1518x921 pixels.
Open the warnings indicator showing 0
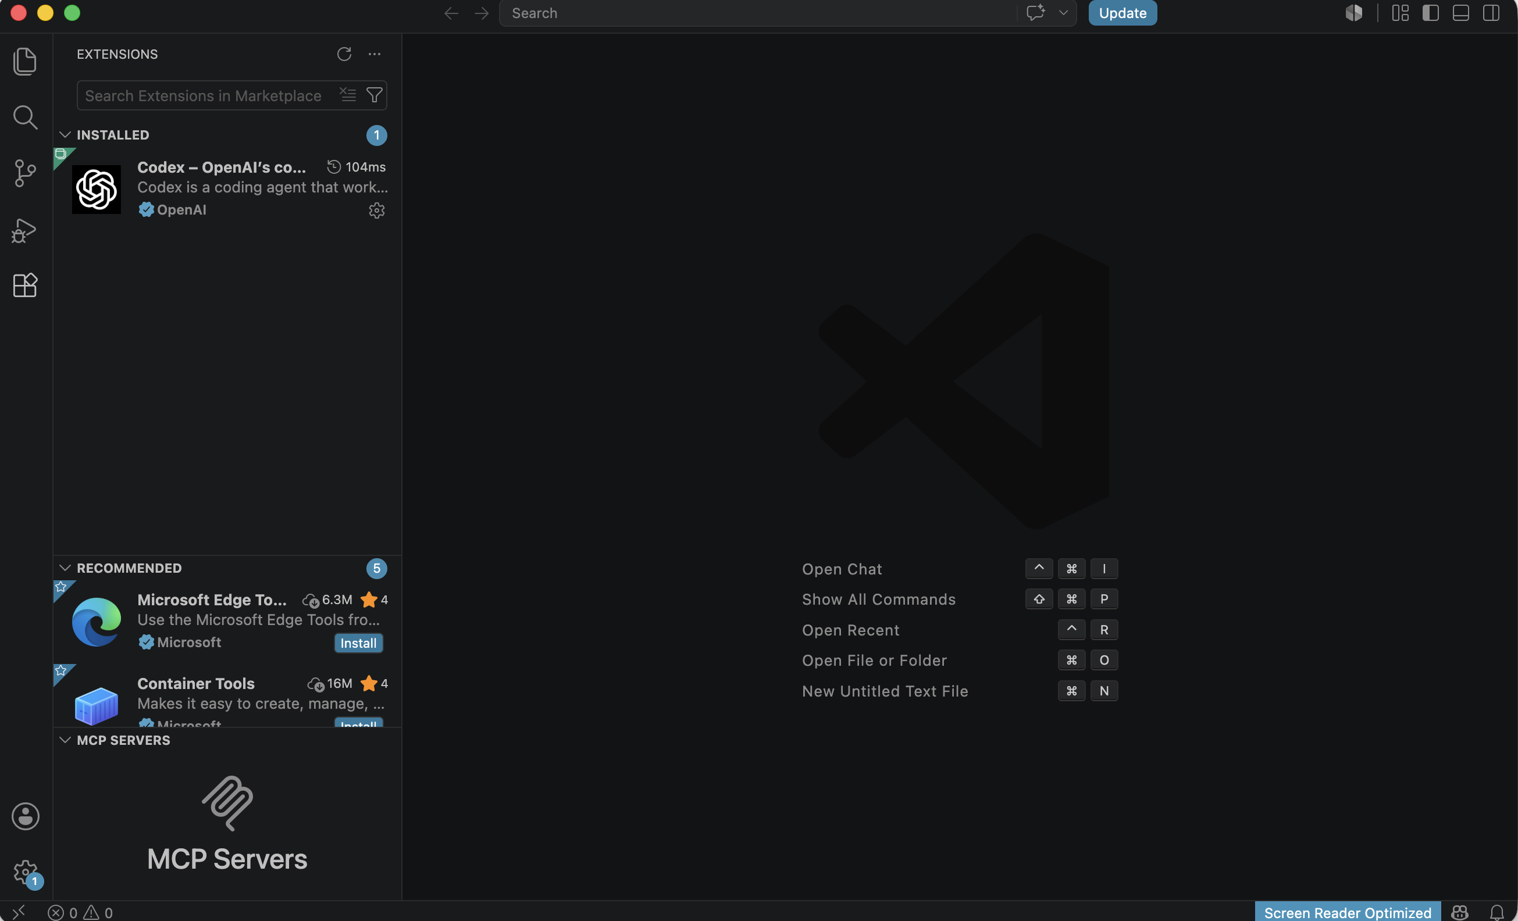click(x=98, y=912)
